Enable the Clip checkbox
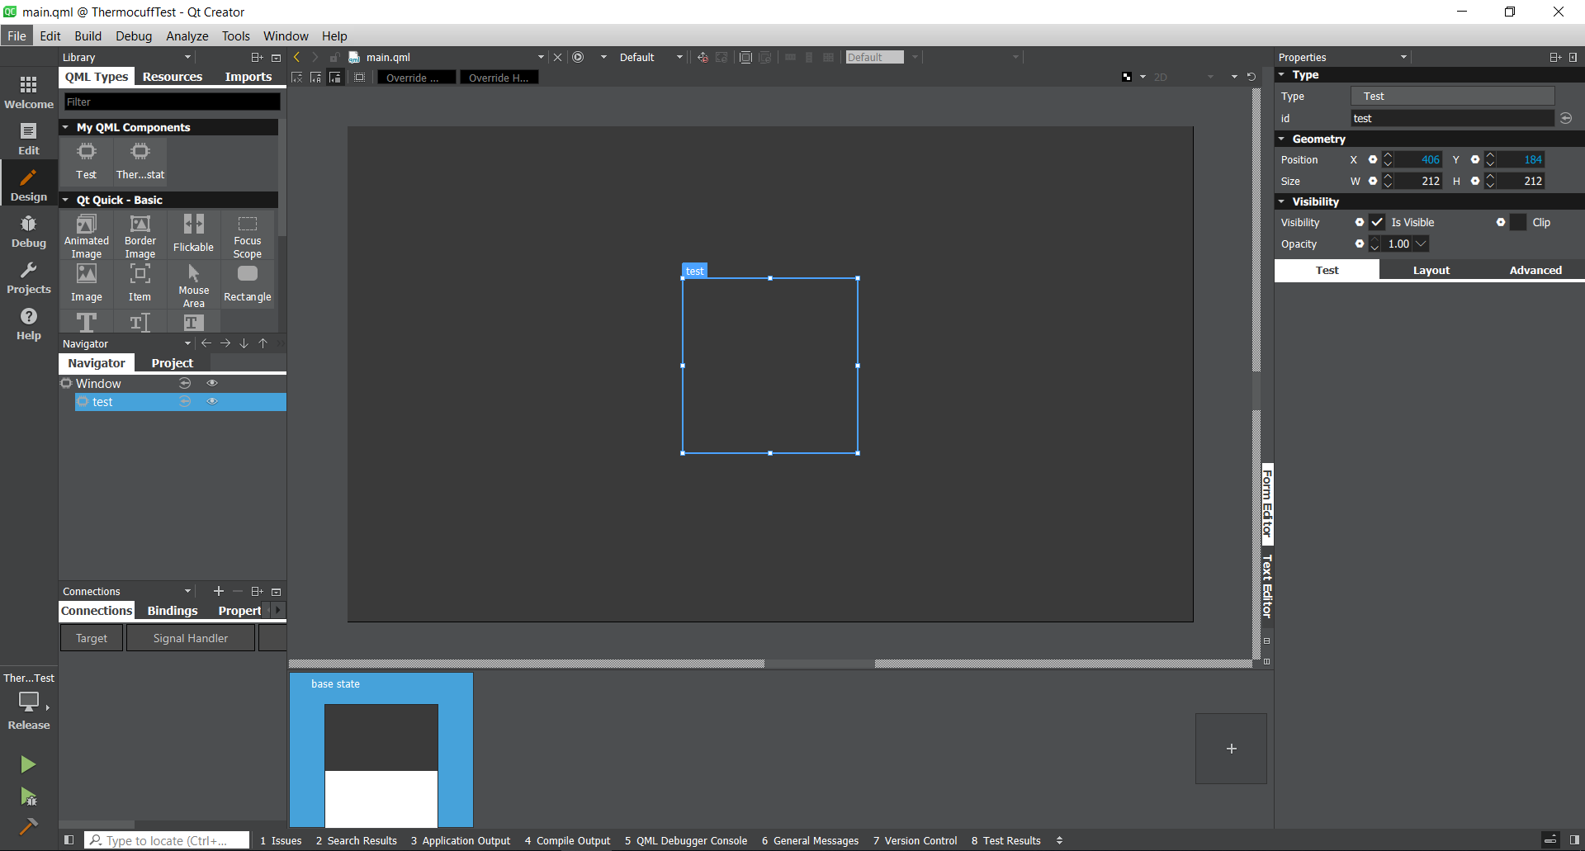This screenshot has width=1585, height=851. 1518,222
